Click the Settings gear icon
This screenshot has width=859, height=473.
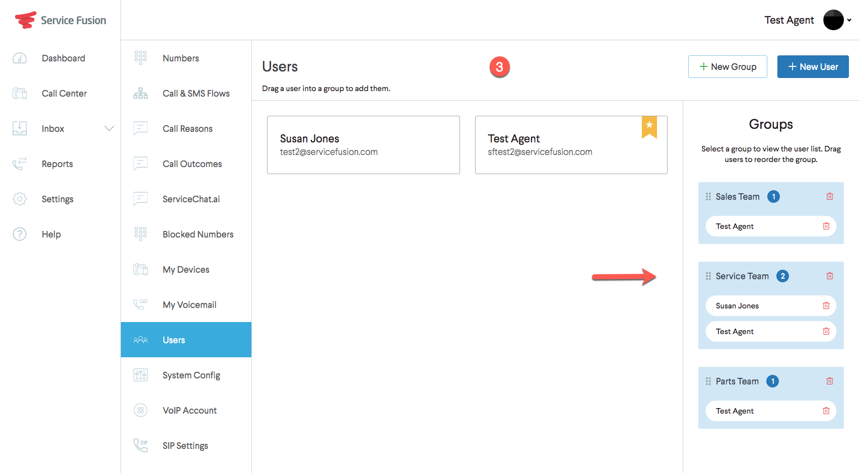(x=20, y=199)
